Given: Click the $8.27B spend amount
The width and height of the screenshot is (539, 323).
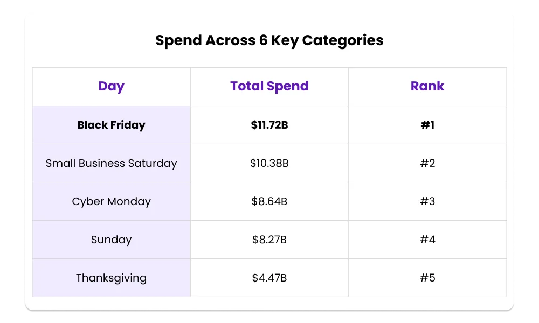Looking at the screenshot, I should 269,240.
